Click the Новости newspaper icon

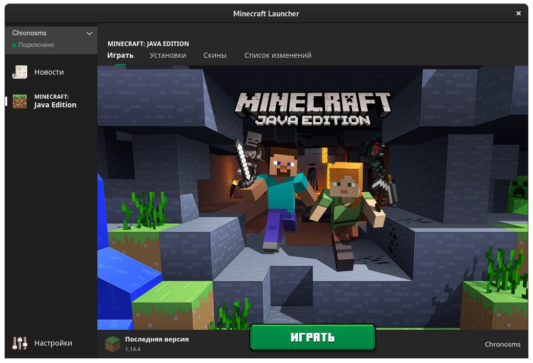(19, 72)
